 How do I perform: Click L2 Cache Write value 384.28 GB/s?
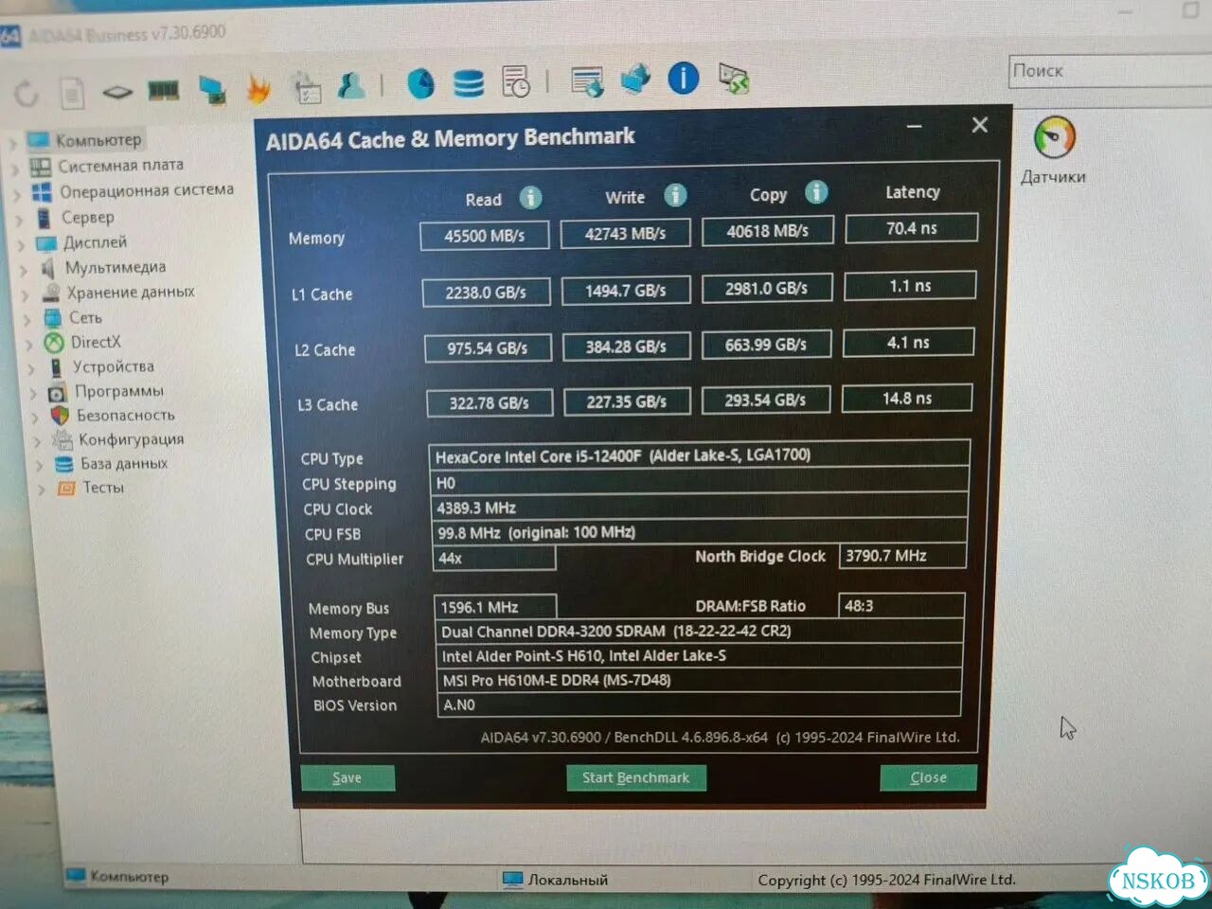click(626, 347)
